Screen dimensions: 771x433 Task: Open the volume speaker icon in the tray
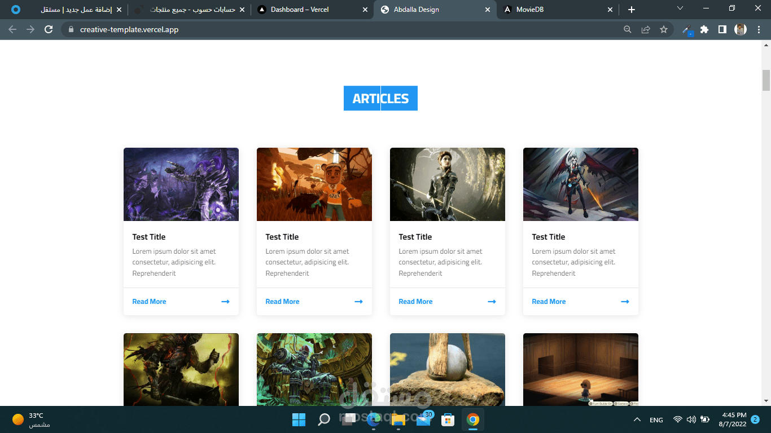pos(691,419)
